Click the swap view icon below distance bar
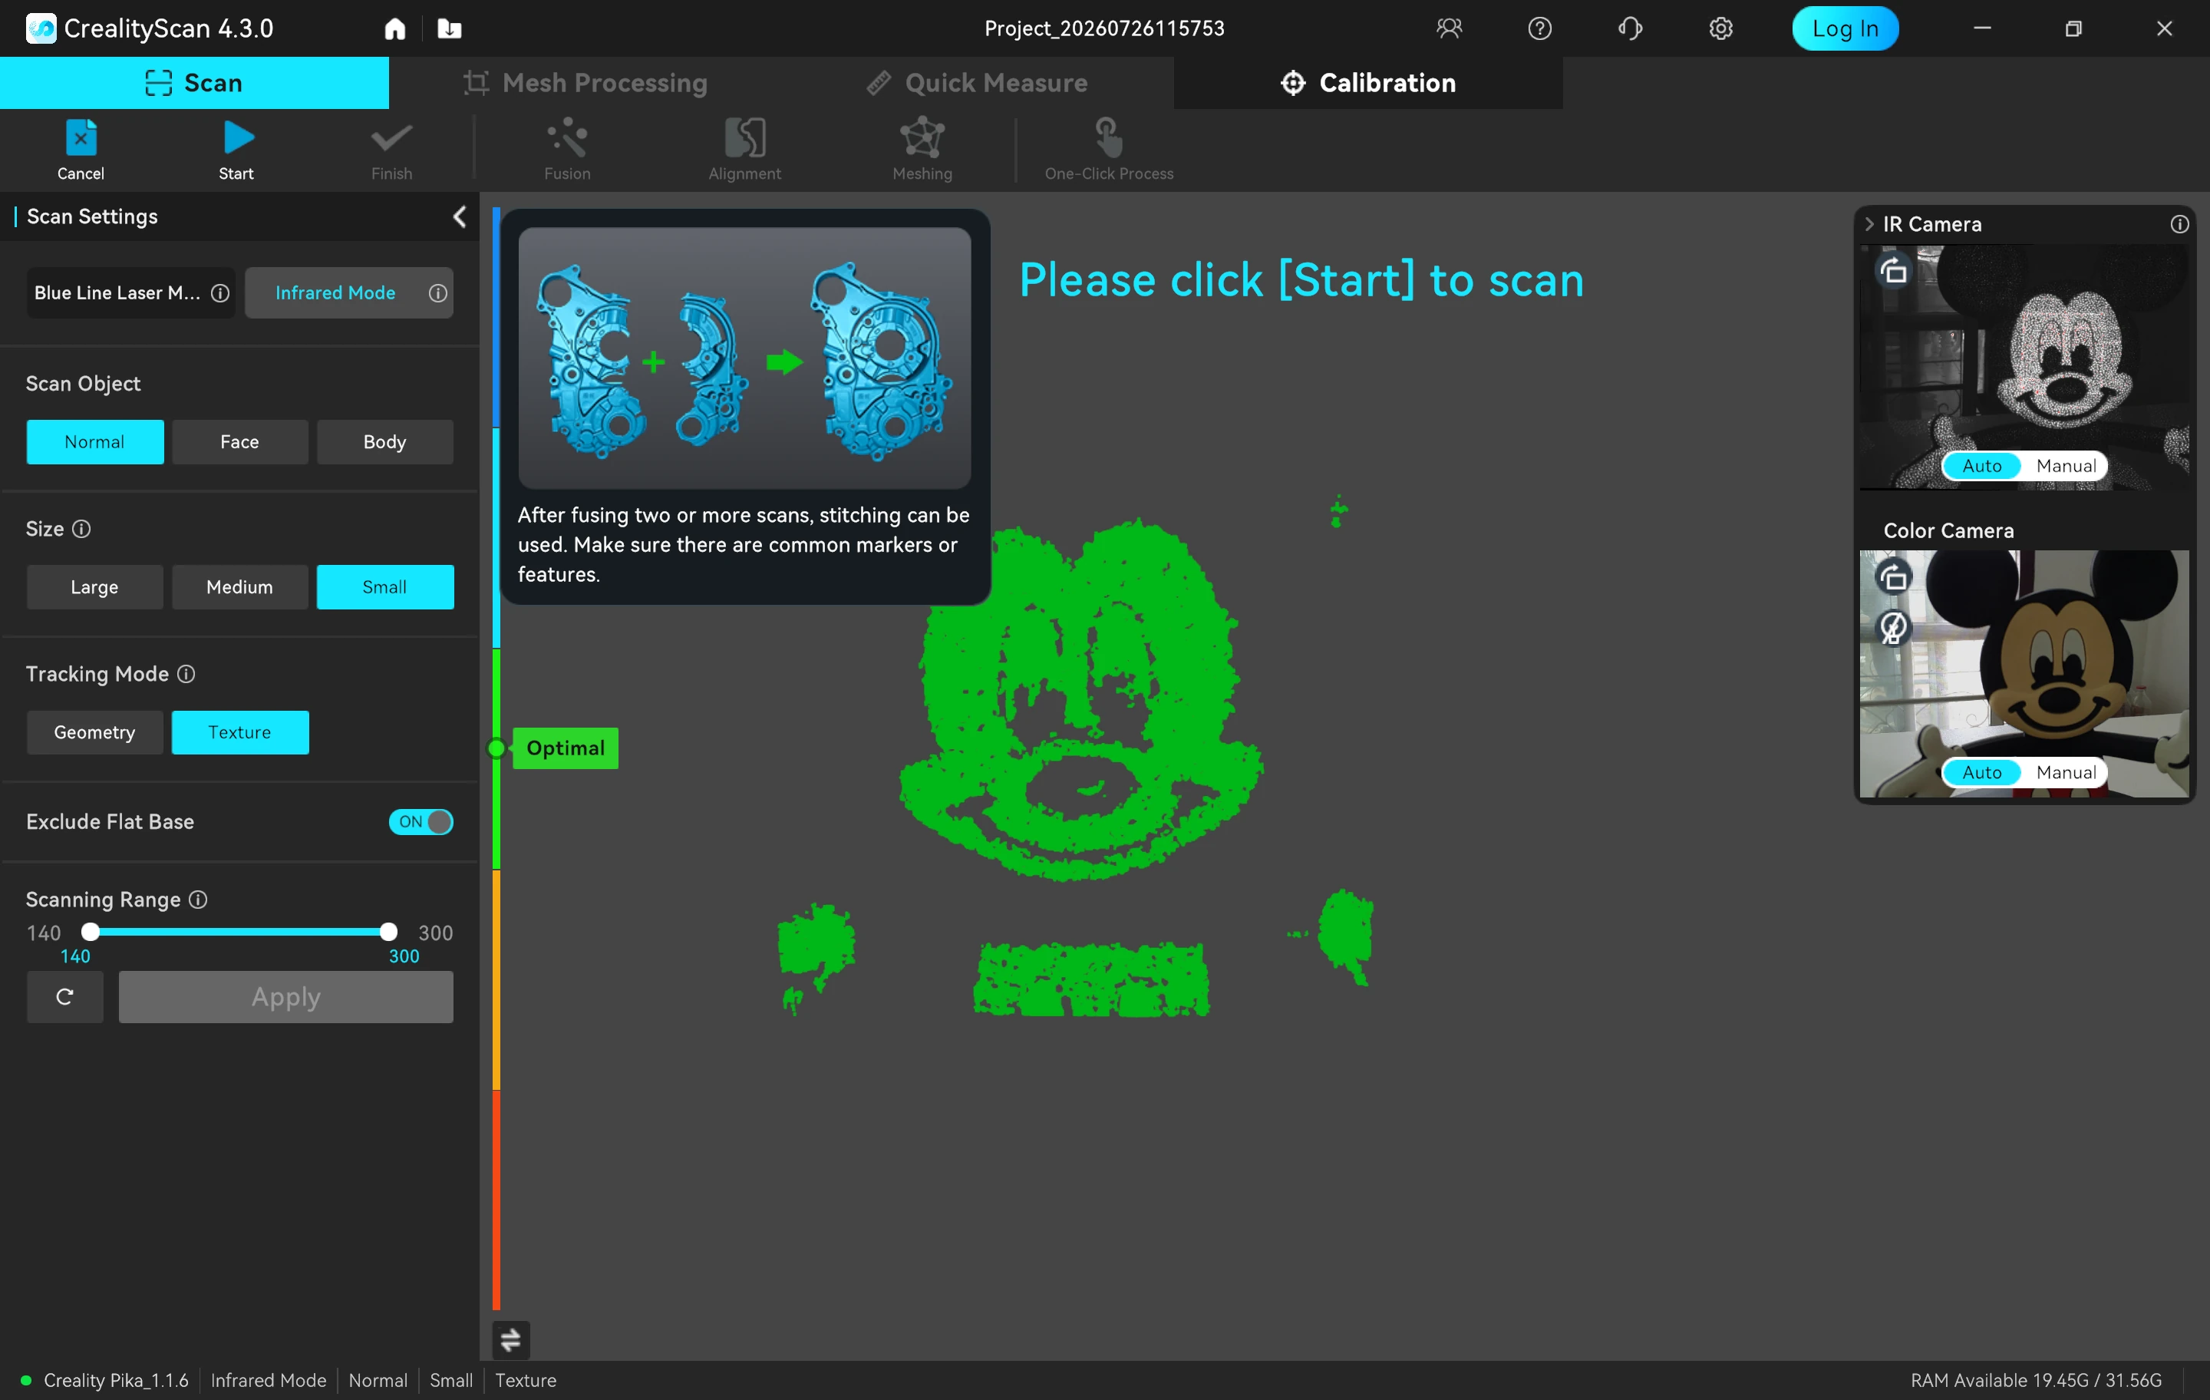The image size is (2210, 1400). click(510, 1340)
